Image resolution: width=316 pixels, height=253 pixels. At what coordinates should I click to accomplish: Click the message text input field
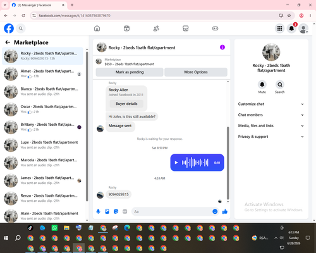coord(173,211)
